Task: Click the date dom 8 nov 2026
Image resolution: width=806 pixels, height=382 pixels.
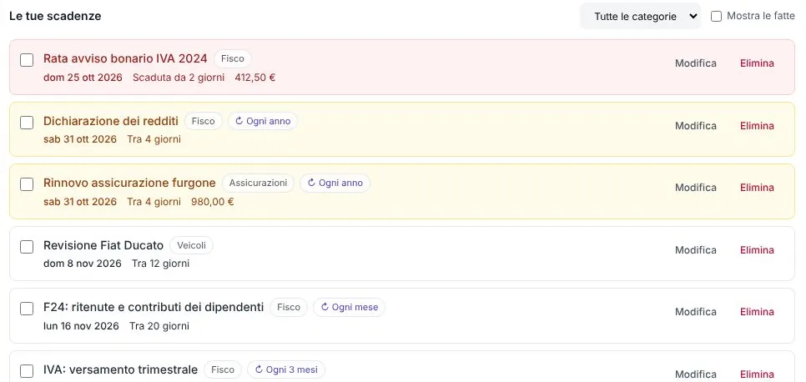Action: (x=83, y=264)
